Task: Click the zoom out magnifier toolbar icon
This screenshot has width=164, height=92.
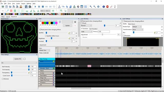Action: [95, 7]
